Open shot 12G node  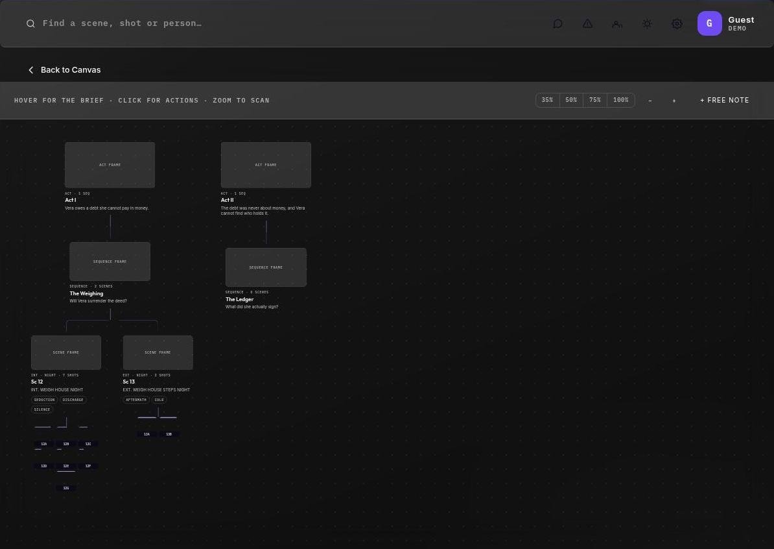(66, 488)
